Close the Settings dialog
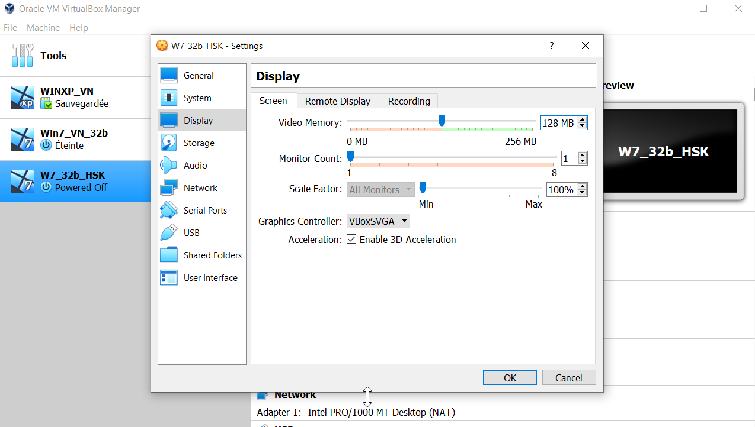 point(586,46)
